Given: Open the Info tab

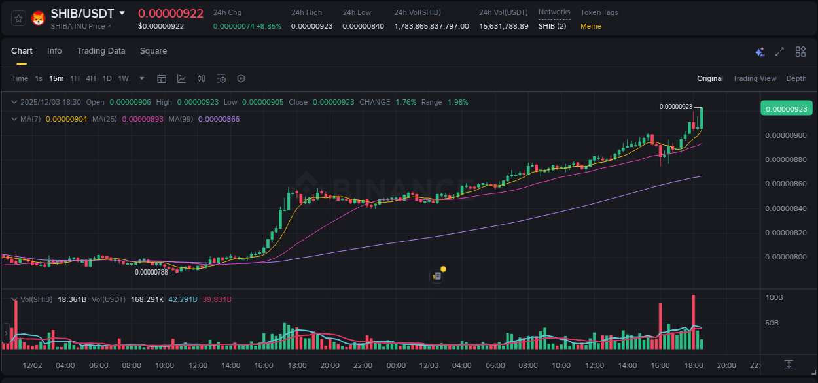Looking at the screenshot, I should [x=54, y=51].
